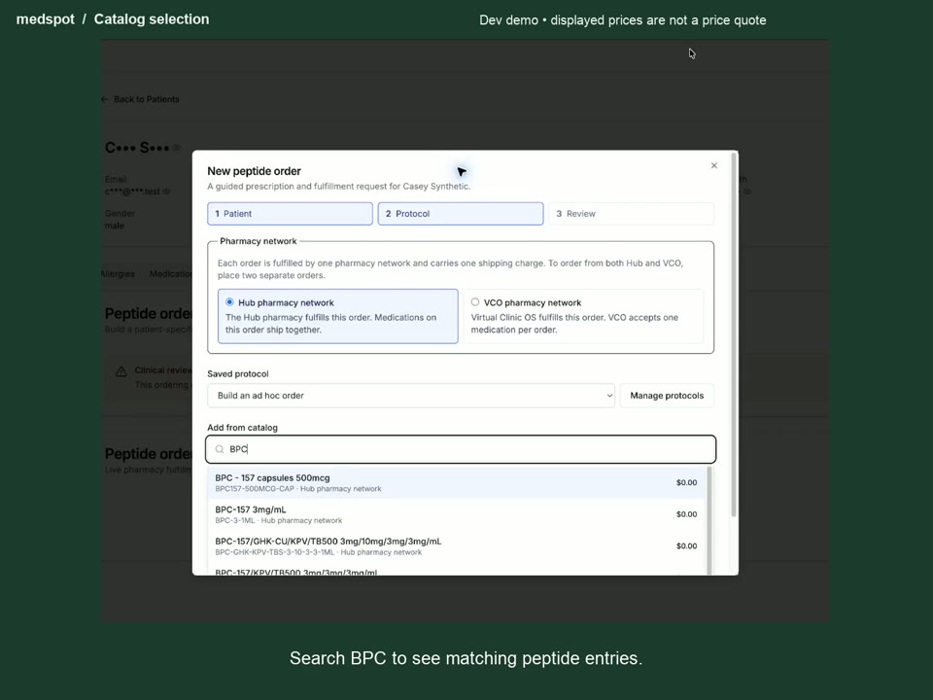
Task: Click the VCO pharmacy network description text
Action: [x=574, y=324]
